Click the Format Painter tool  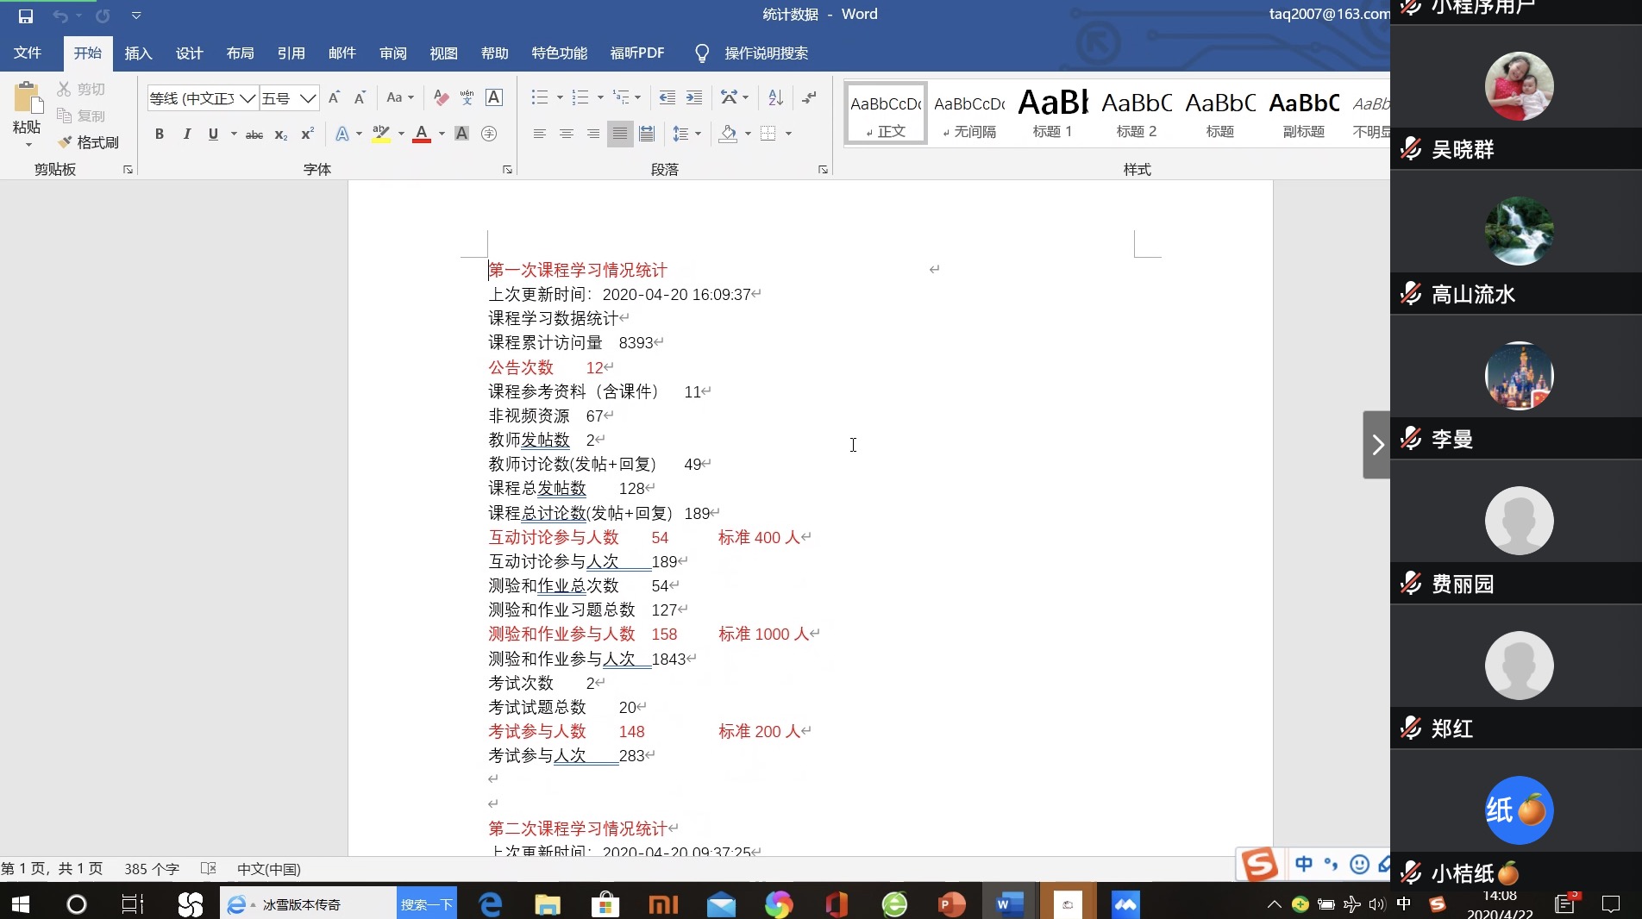point(88,142)
